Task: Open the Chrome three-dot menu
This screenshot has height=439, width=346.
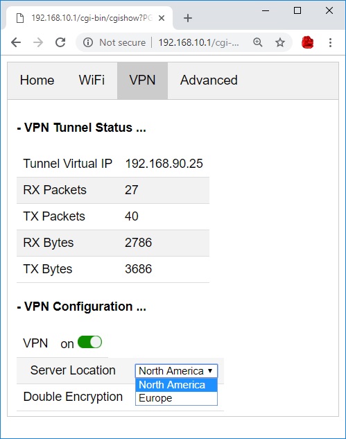Action: pos(330,42)
